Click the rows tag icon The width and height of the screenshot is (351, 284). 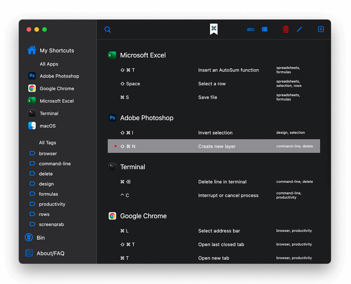[x=32, y=214]
